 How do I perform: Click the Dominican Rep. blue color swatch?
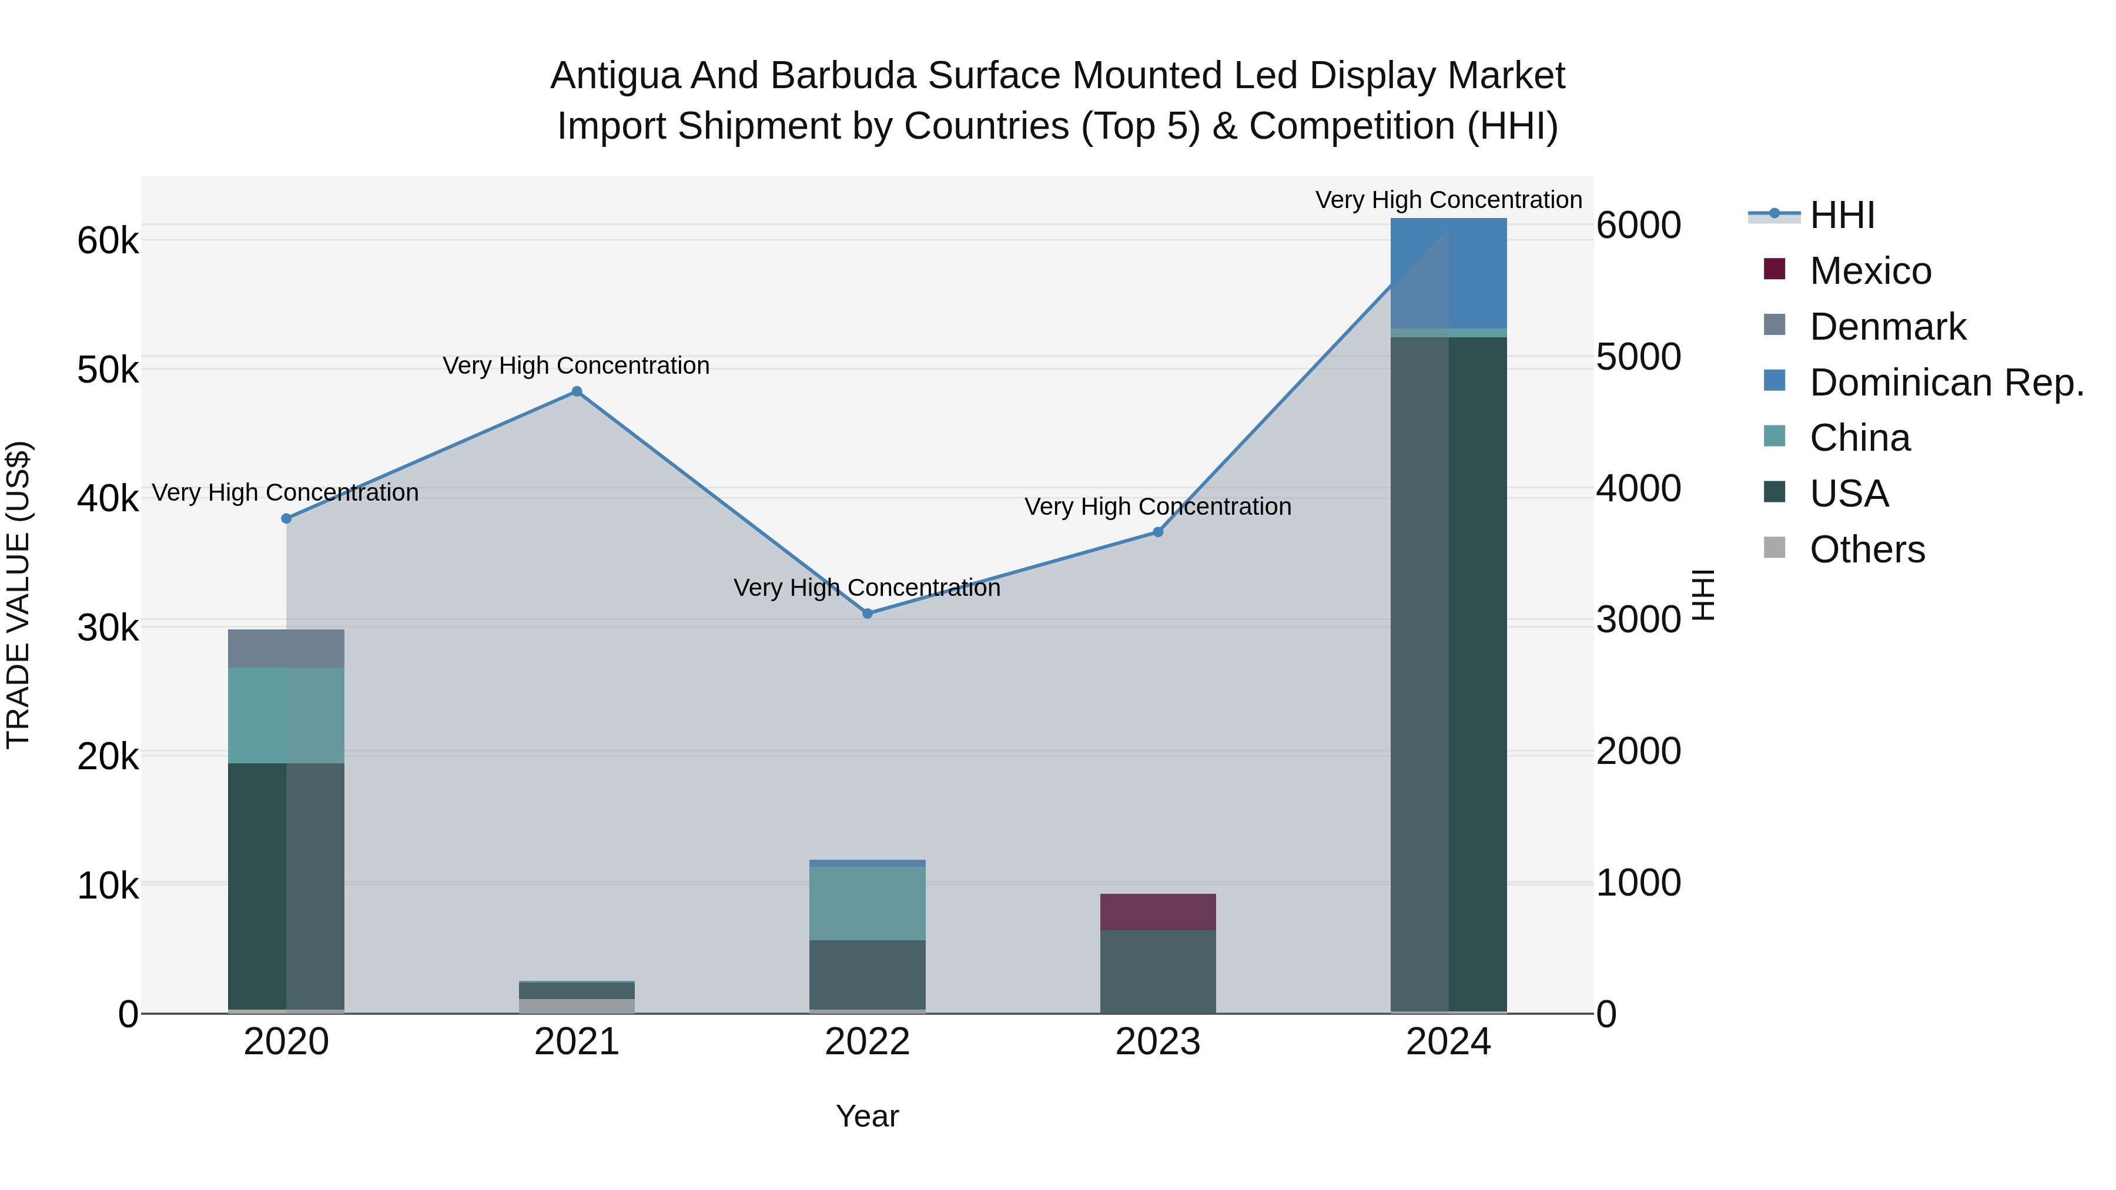pos(1775,380)
